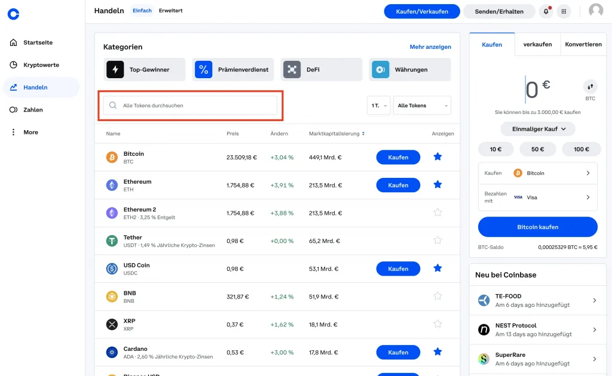The height and width of the screenshot is (376, 612).
Task: Add Tether to watchlist star
Action: click(x=437, y=241)
